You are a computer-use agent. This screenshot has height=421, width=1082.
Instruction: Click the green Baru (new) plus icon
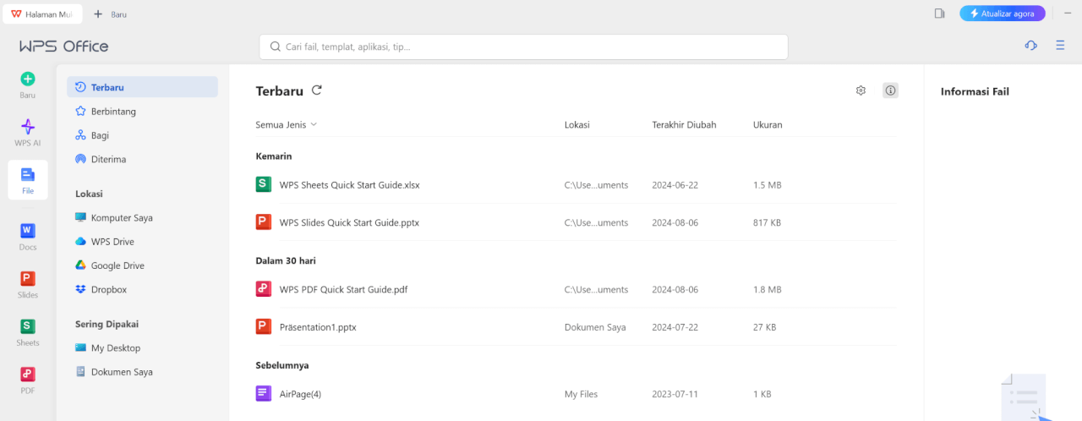click(x=28, y=79)
